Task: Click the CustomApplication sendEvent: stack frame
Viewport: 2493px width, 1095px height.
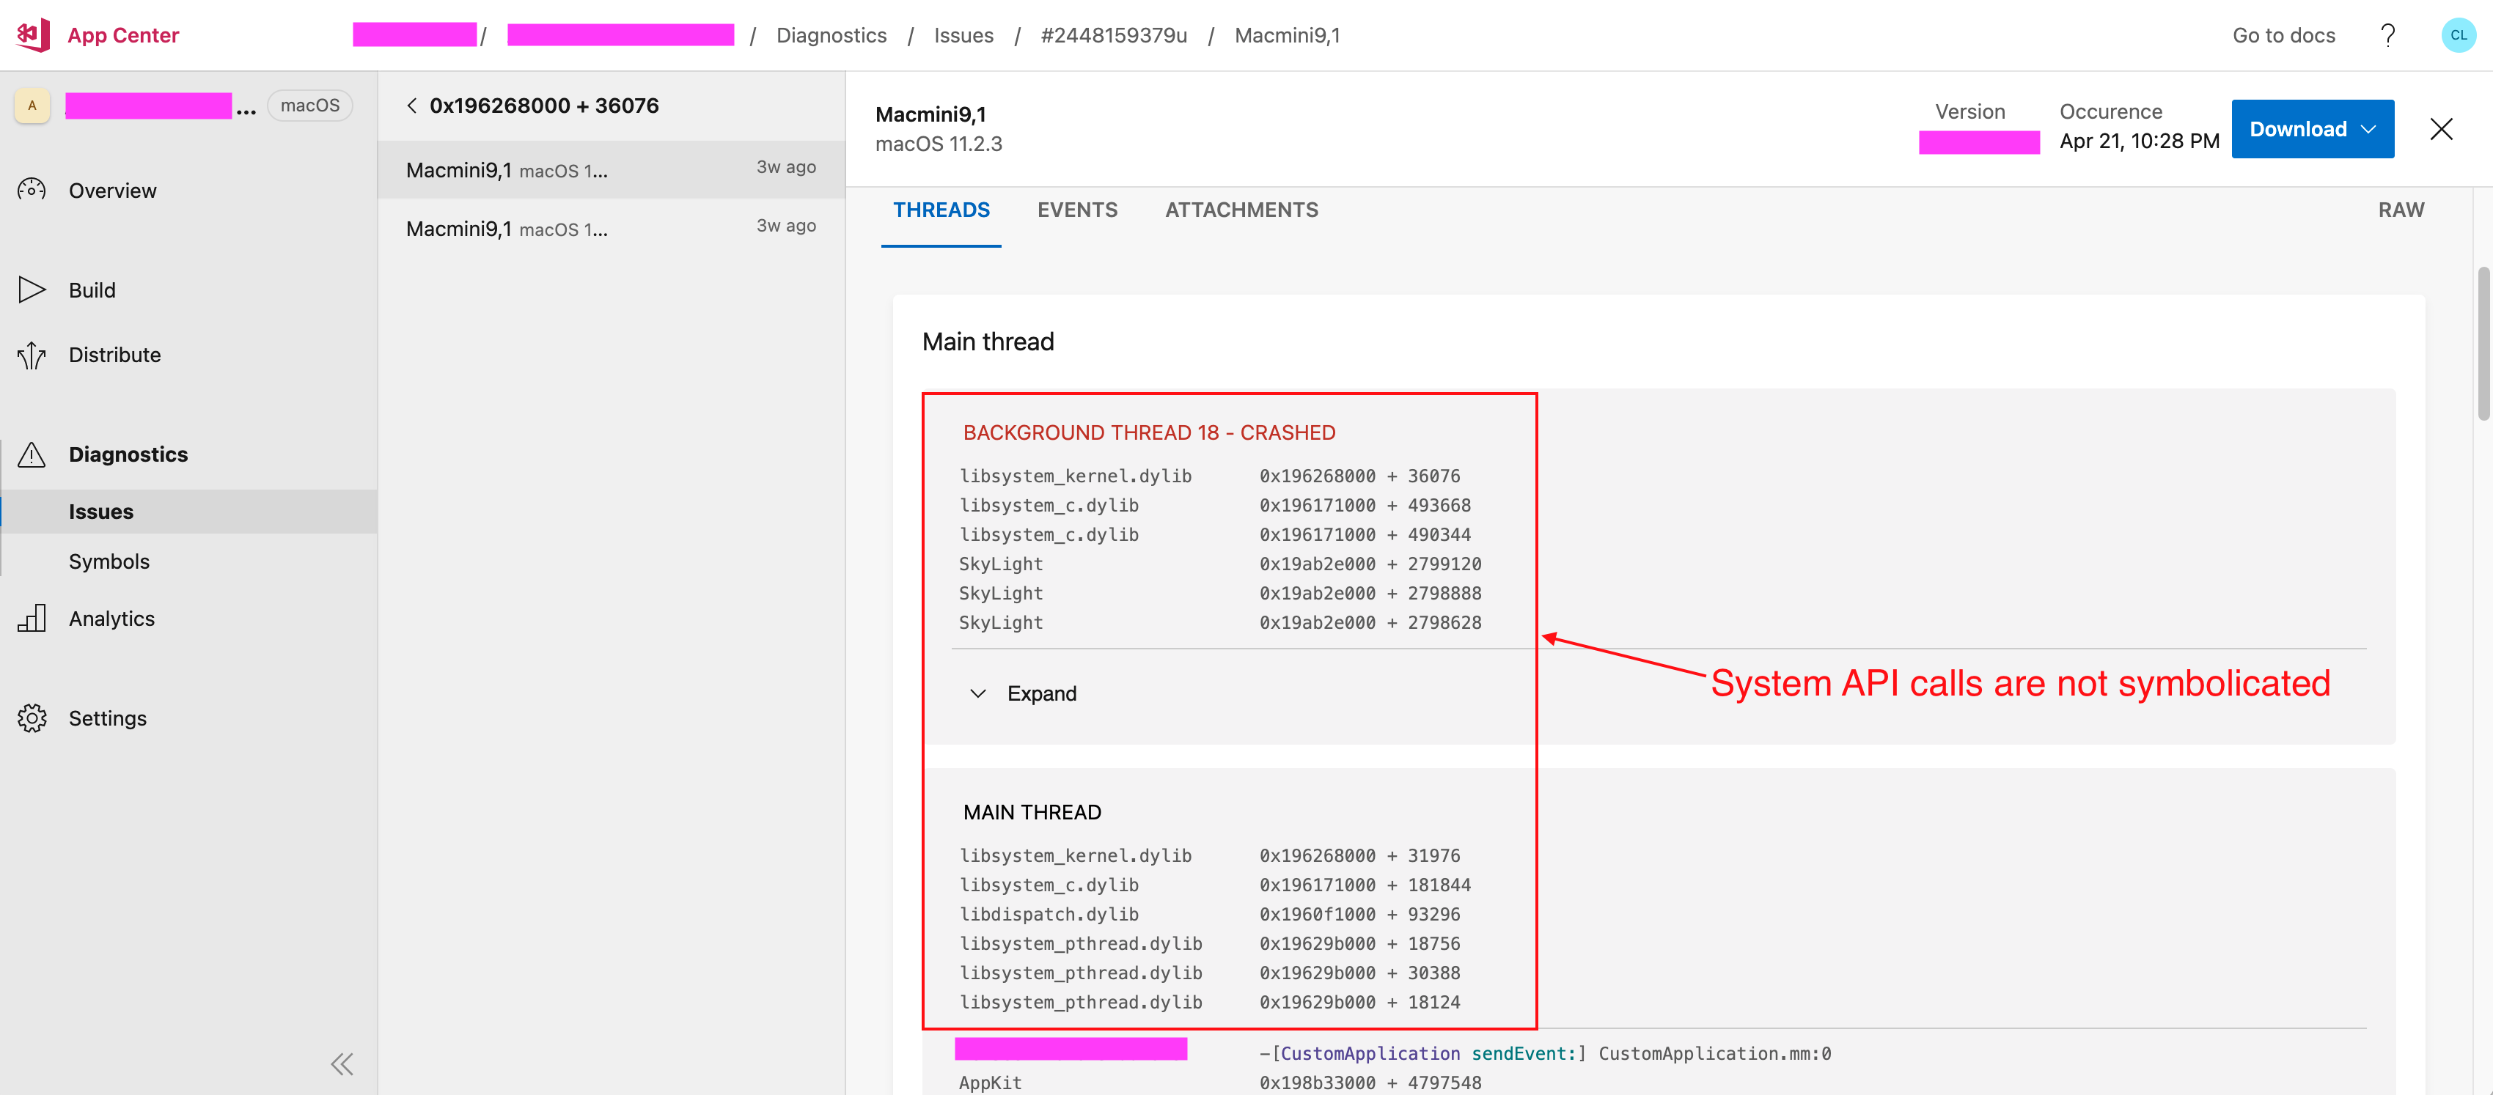Action: click(x=1545, y=1053)
